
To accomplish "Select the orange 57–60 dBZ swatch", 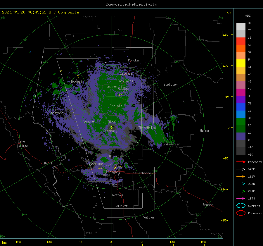I will click(241, 49).
